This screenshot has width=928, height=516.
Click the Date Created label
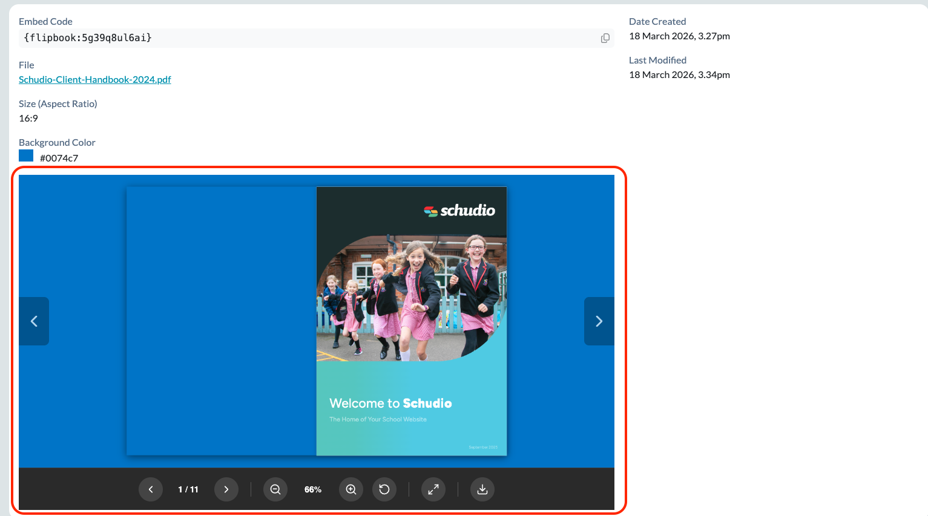657,21
